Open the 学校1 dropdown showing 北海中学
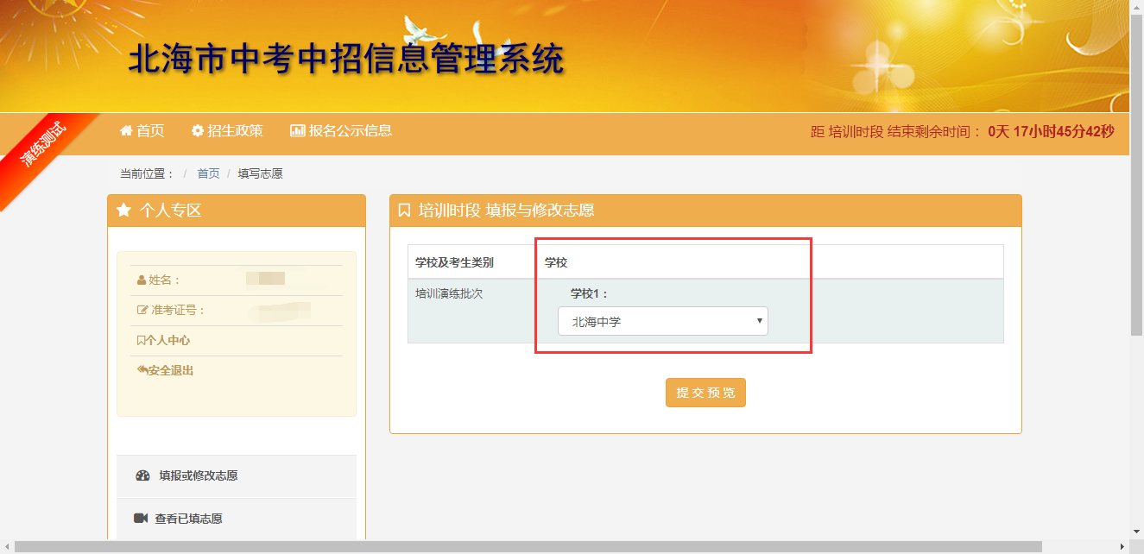1144x554 pixels. (x=662, y=322)
